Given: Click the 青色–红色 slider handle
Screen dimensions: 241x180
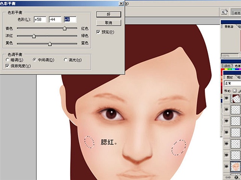Looking at the screenshot, I should click(65, 28).
